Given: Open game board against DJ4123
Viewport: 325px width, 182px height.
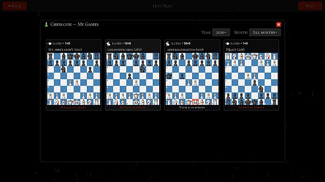Looking at the screenshot, I should click(251, 79).
